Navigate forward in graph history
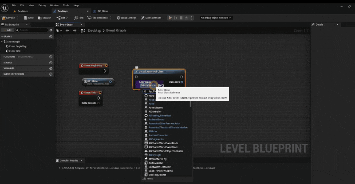The image size is (355, 184). coord(75,31)
